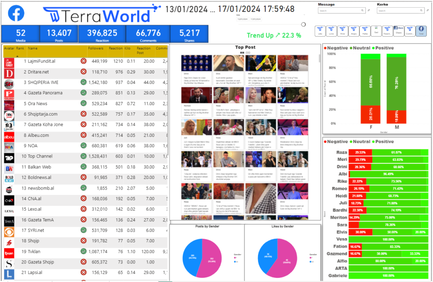
Task: Sort by the Reaction Post column header
Action: [144, 50]
